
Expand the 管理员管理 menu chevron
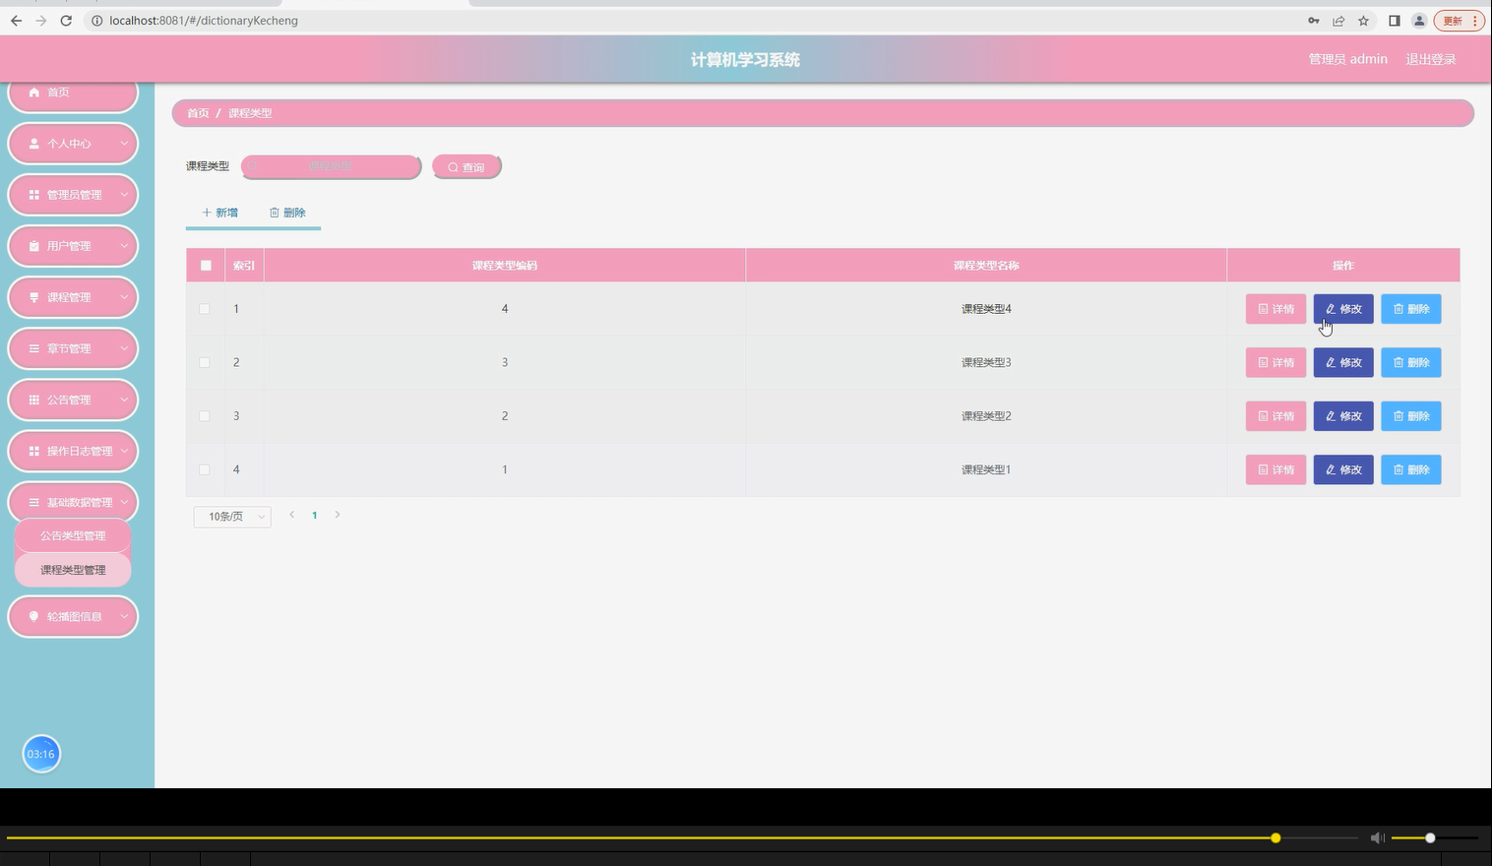click(x=124, y=195)
